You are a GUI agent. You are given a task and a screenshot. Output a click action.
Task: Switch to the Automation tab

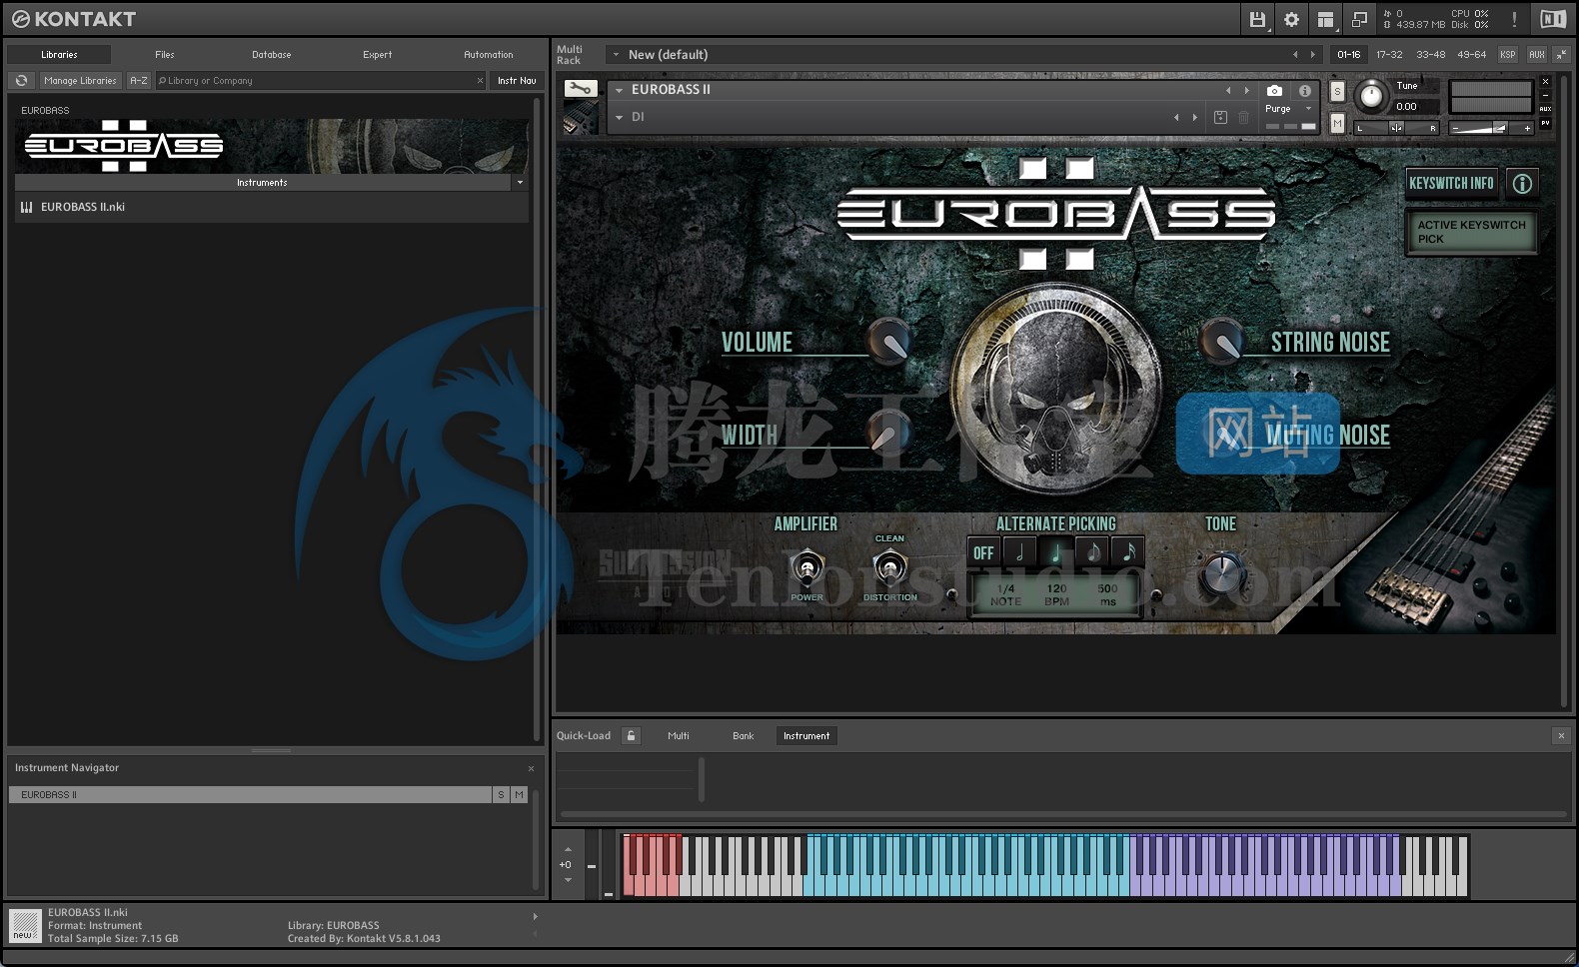click(x=488, y=55)
